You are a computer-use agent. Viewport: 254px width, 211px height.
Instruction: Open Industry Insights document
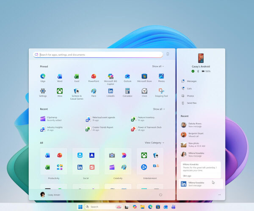pyautogui.click(x=52, y=129)
